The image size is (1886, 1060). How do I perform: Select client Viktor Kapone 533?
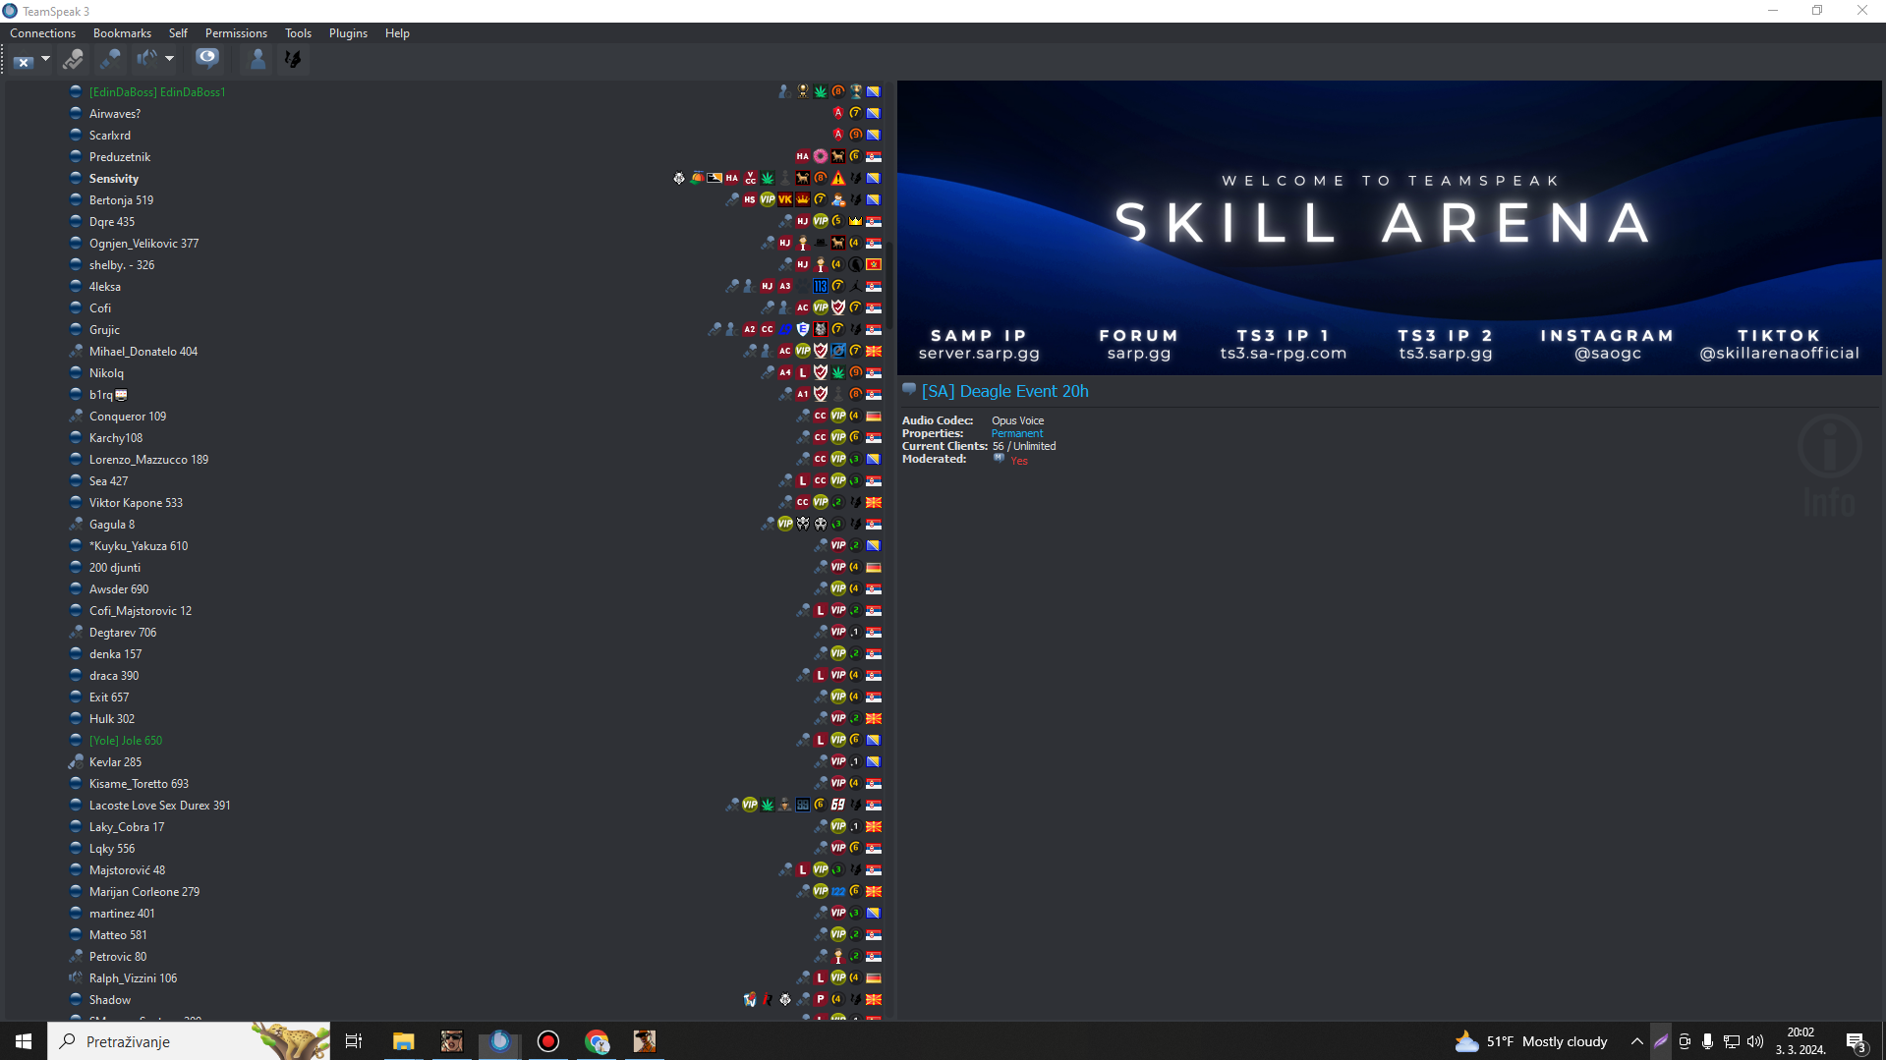pyautogui.click(x=136, y=503)
